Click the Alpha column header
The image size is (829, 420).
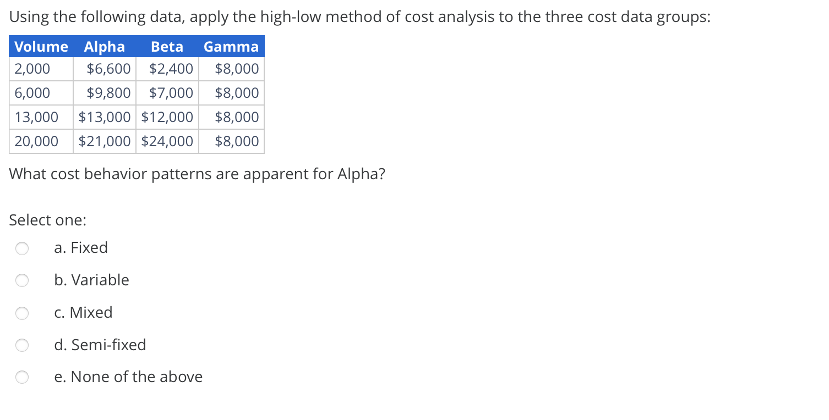point(104,47)
